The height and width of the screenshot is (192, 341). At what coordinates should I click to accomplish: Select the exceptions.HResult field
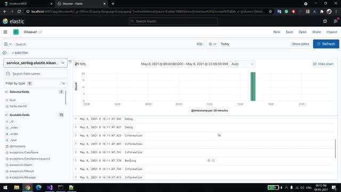(x=22, y=171)
